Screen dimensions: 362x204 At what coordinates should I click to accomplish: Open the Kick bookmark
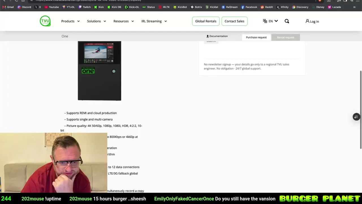pyautogui.click(x=99, y=7)
